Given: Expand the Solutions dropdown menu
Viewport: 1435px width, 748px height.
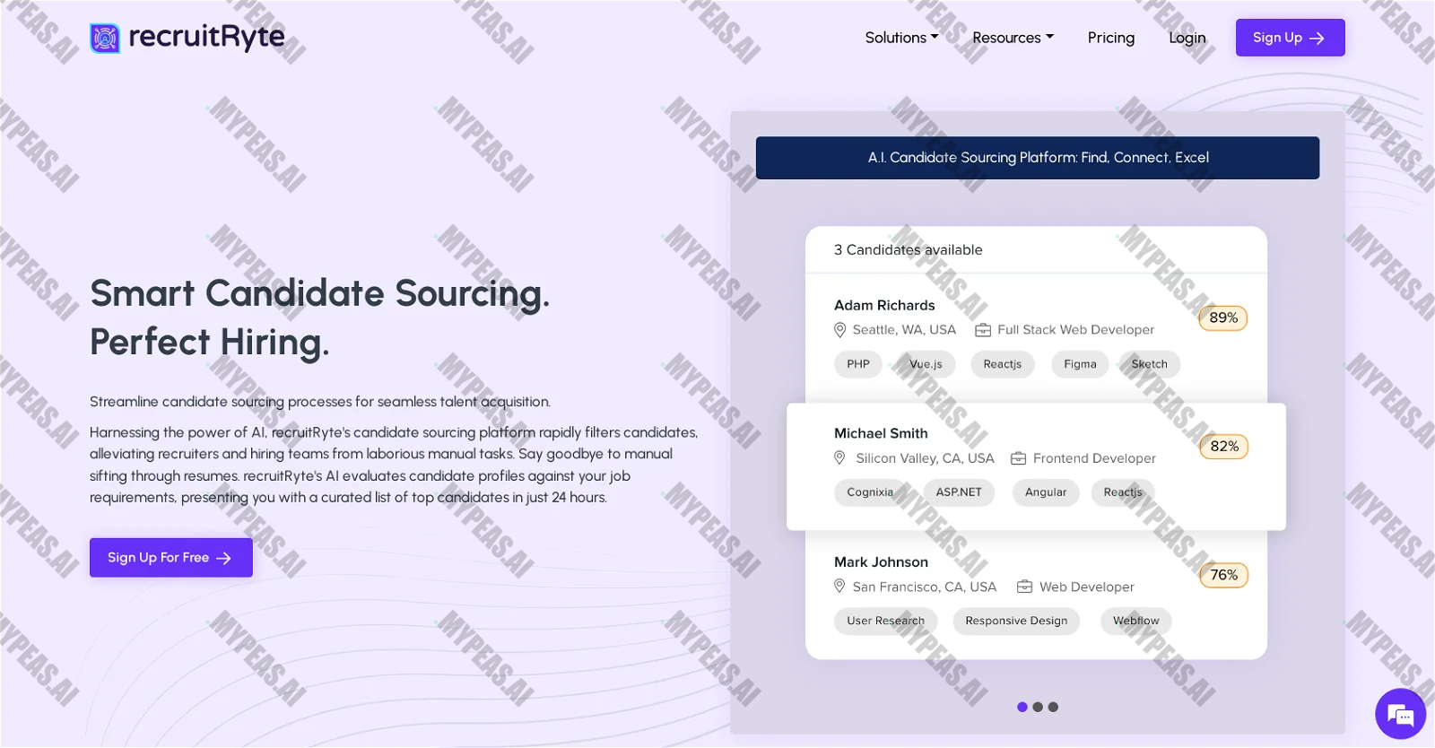Looking at the screenshot, I should tap(901, 38).
